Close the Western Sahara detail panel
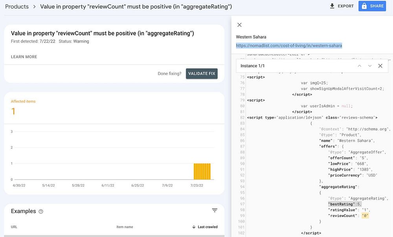Image resolution: width=393 pixels, height=237 pixels. 239,25
